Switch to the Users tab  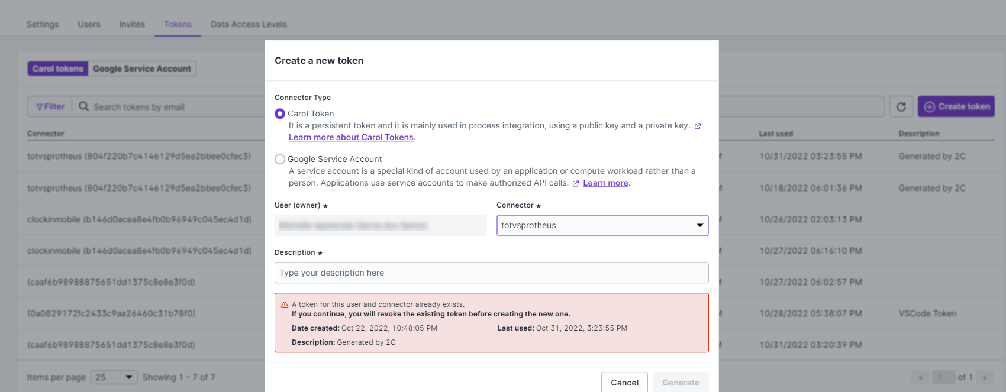pos(89,24)
